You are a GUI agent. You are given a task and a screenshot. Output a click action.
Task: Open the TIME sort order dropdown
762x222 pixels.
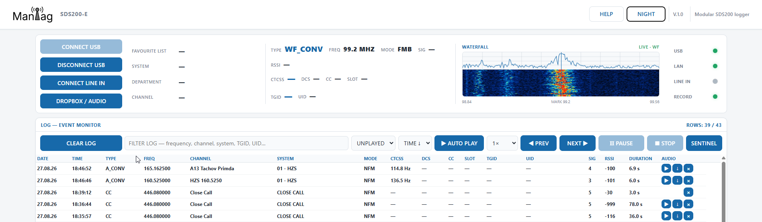(415, 143)
